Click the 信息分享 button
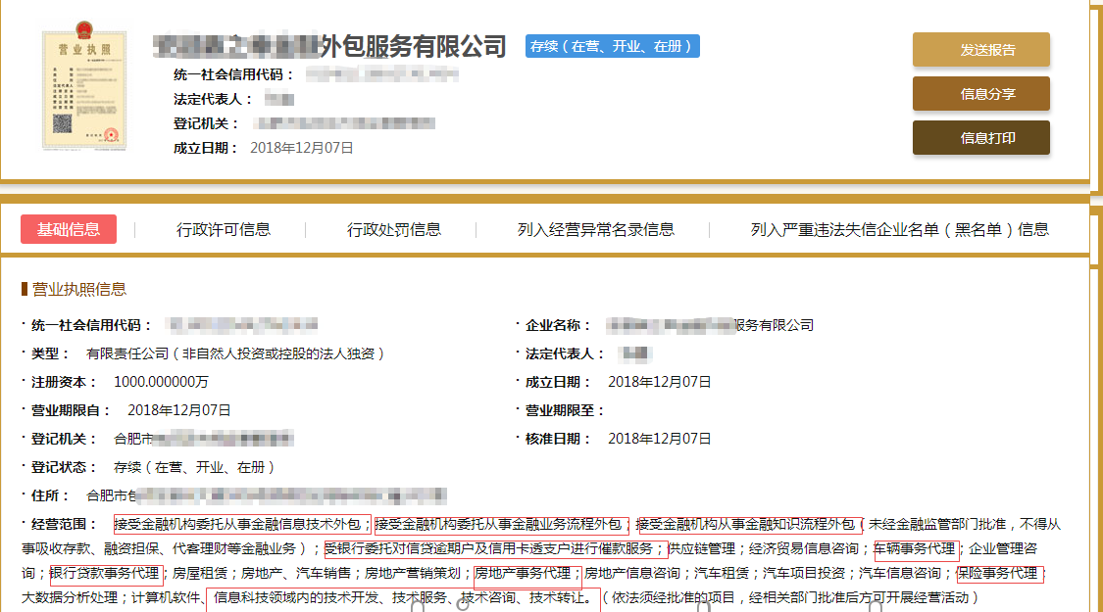This screenshot has height=612, width=1103. [x=980, y=94]
